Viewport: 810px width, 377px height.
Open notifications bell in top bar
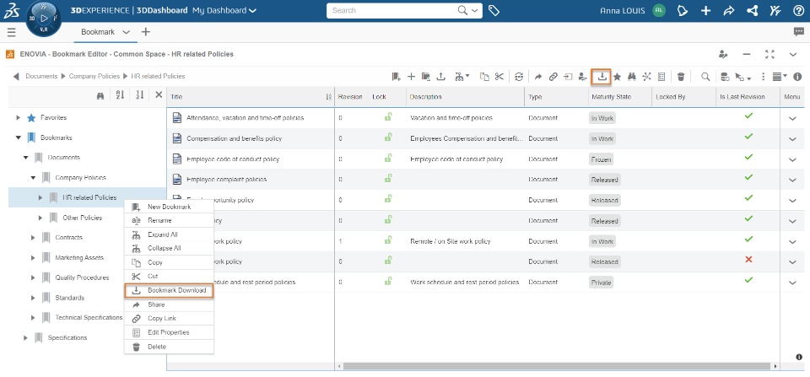[x=683, y=11]
